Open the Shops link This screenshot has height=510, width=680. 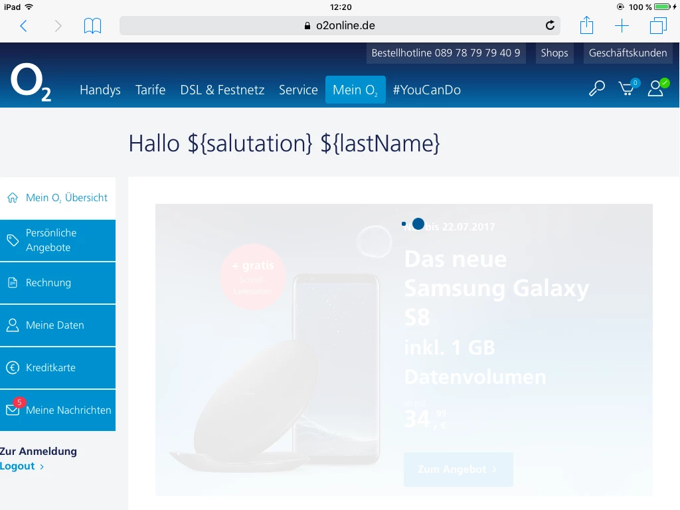click(x=554, y=53)
